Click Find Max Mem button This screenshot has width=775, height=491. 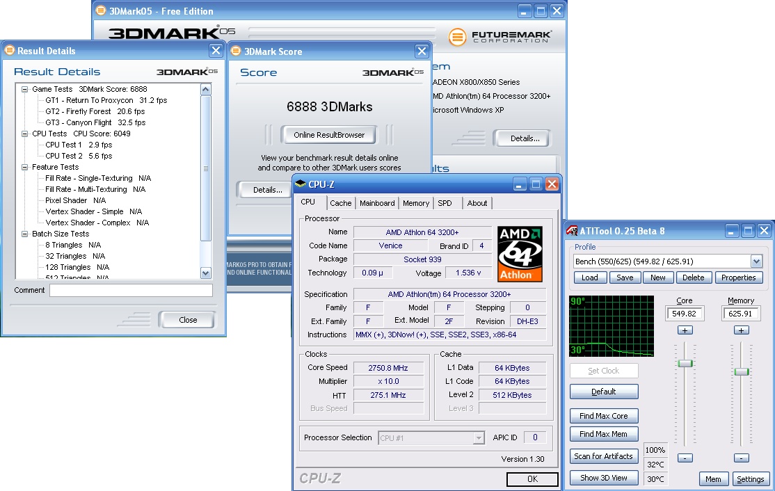(x=603, y=434)
